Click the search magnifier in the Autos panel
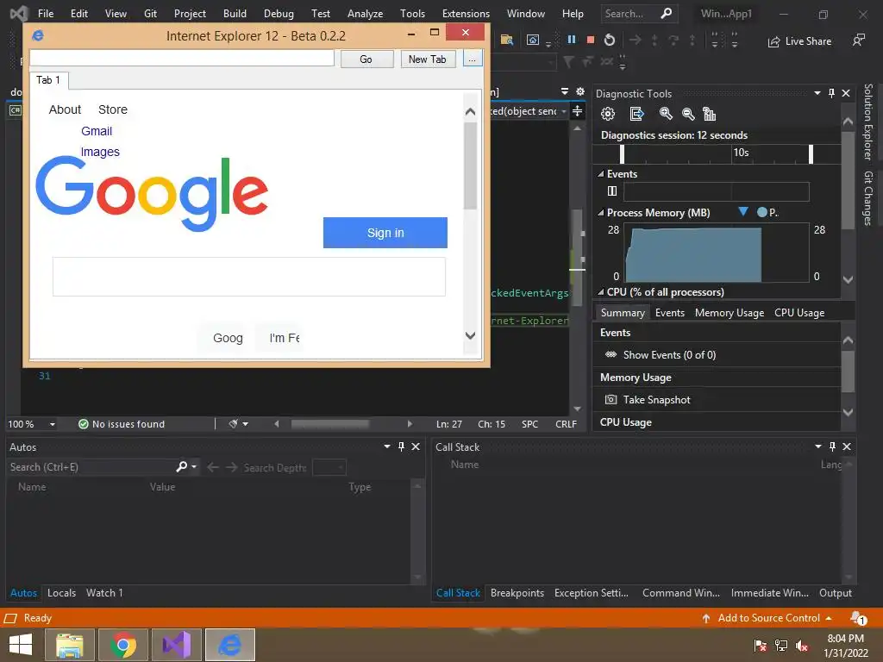Image resolution: width=883 pixels, height=662 pixels. coord(181,466)
